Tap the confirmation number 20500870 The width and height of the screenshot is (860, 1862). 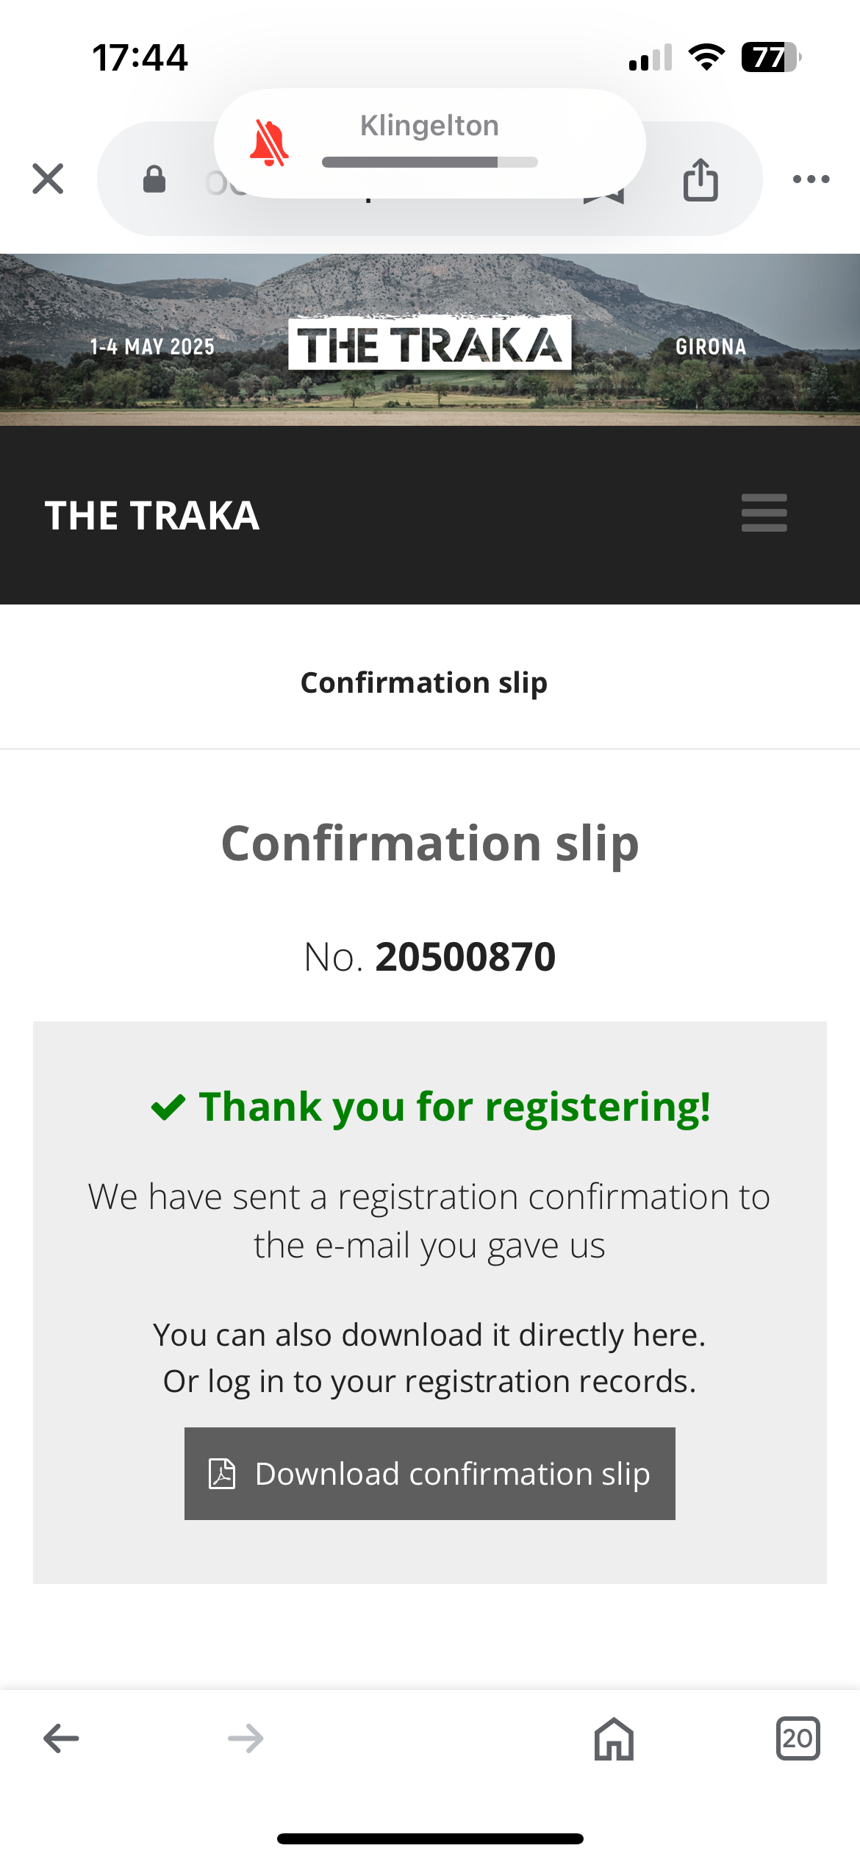click(465, 957)
